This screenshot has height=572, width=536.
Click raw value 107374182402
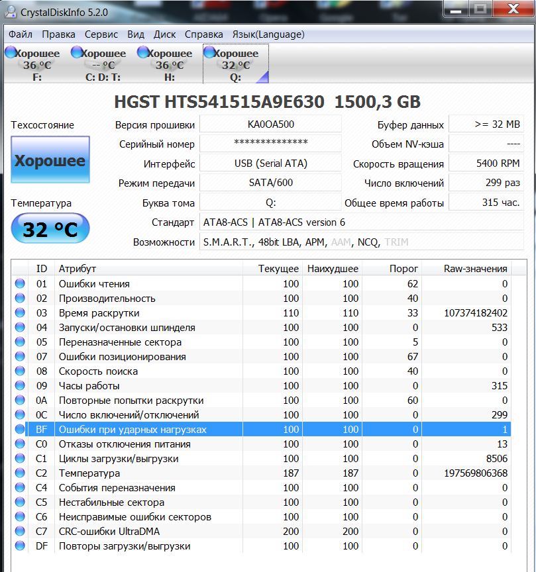[x=476, y=313]
